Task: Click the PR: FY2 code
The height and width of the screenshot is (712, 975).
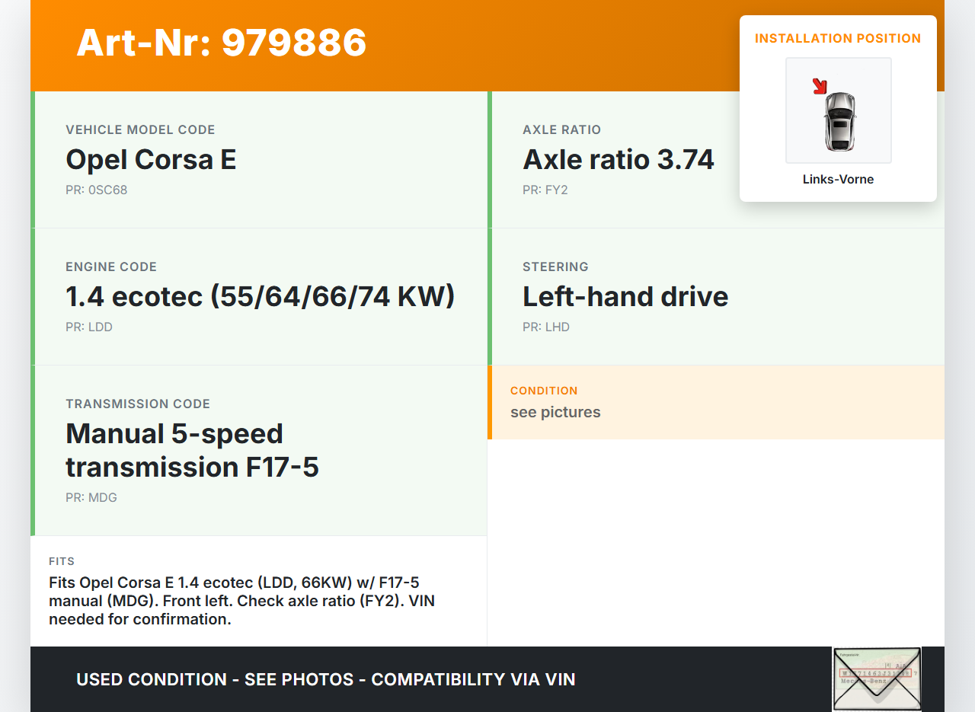Action: click(x=545, y=190)
